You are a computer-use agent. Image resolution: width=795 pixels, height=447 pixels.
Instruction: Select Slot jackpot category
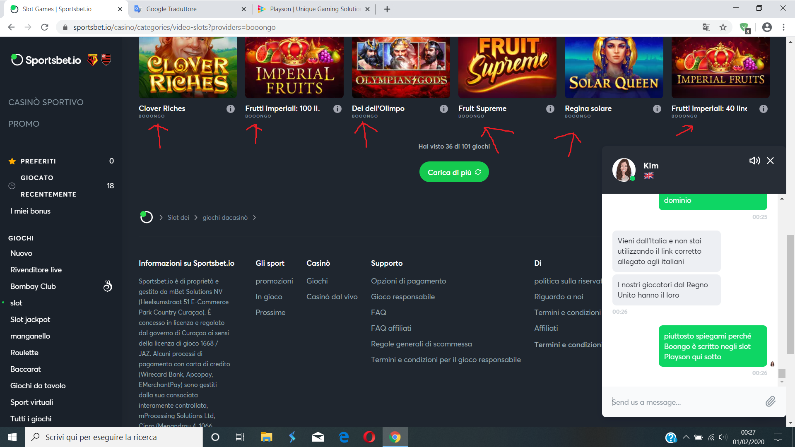coord(30,320)
